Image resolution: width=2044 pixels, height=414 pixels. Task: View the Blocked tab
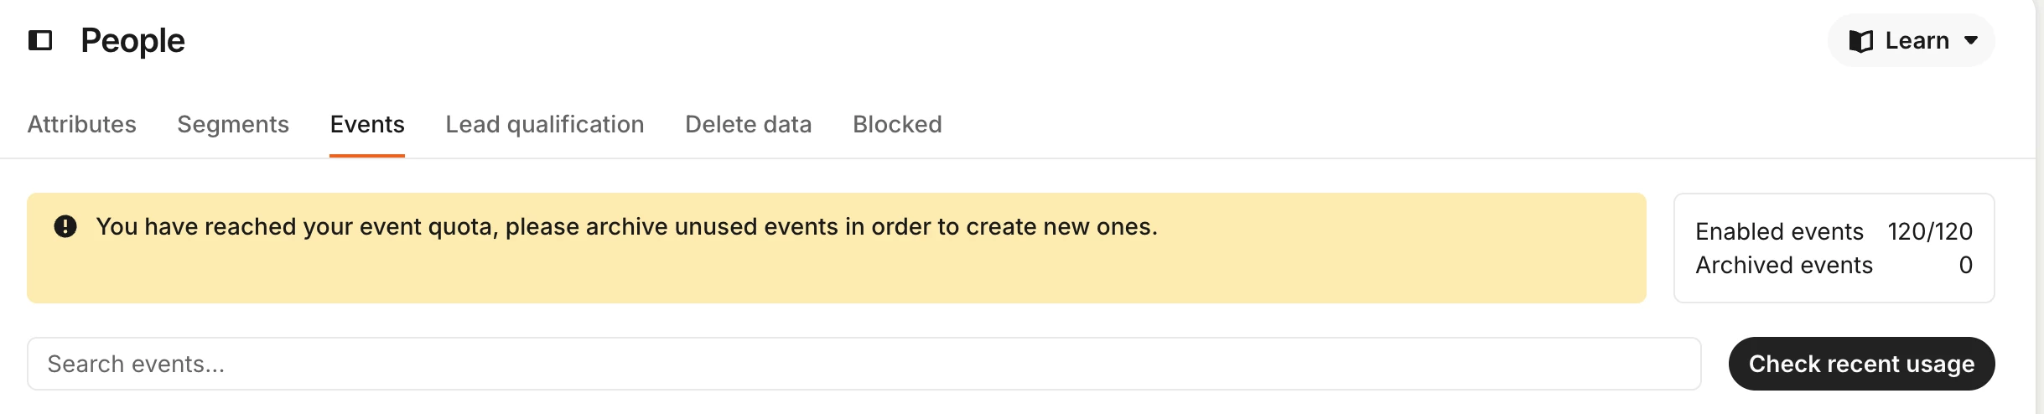coord(897,124)
